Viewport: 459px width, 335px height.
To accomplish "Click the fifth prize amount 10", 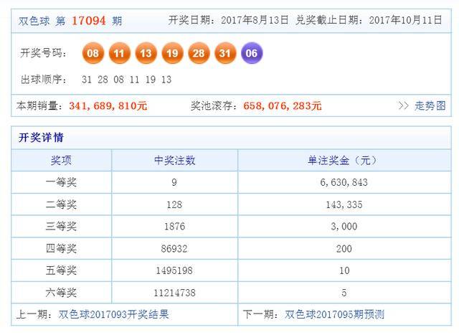I will point(344,270).
